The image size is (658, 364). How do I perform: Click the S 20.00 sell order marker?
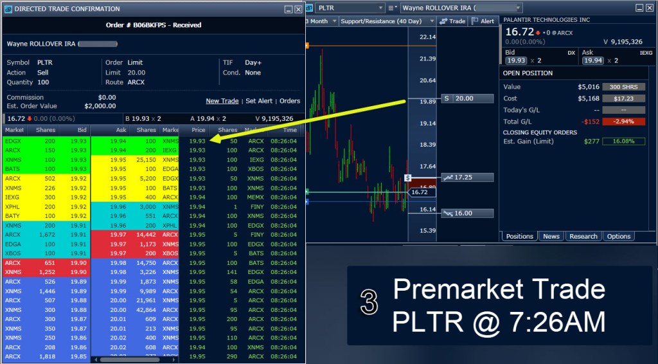[467, 98]
